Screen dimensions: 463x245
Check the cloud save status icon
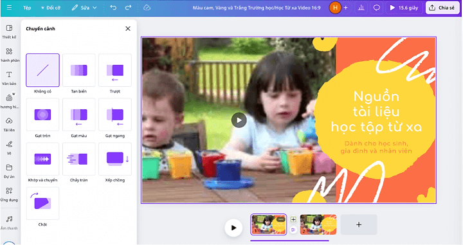pos(147,8)
